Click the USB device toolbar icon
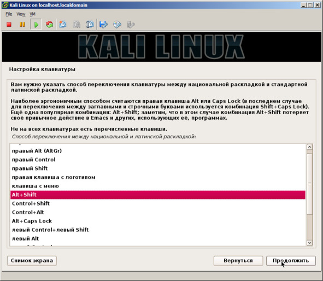The height and width of the screenshot is (281, 323). pyautogui.click(x=131, y=25)
